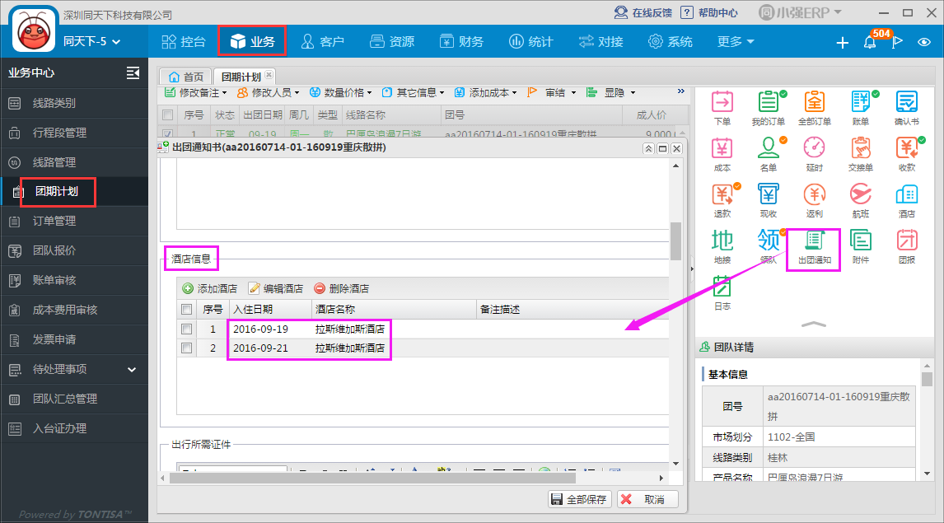Open the 账单 bill icon
This screenshot has width=944, height=523.
861,109
